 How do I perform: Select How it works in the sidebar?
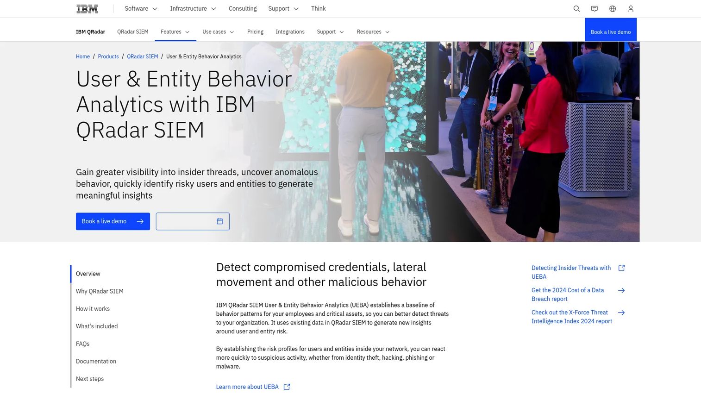93,309
